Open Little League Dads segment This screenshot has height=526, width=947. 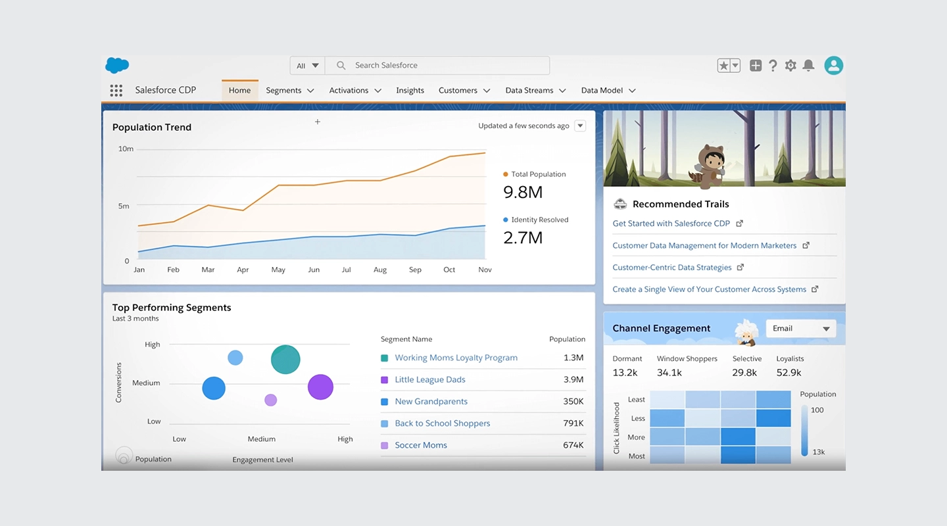(430, 379)
